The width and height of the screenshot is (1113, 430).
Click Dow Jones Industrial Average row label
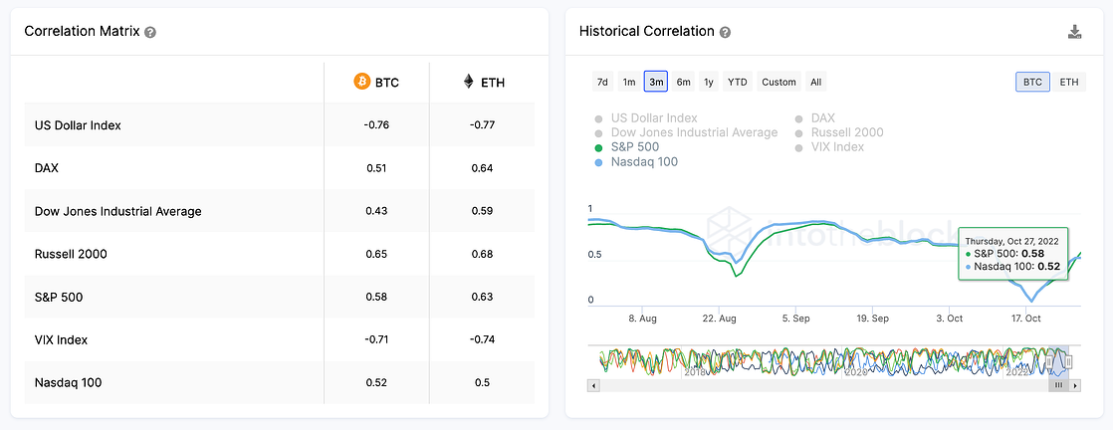(117, 211)
